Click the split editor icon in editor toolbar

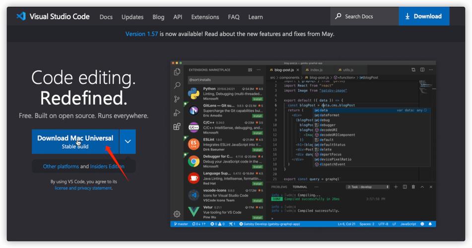coord(422,70)
